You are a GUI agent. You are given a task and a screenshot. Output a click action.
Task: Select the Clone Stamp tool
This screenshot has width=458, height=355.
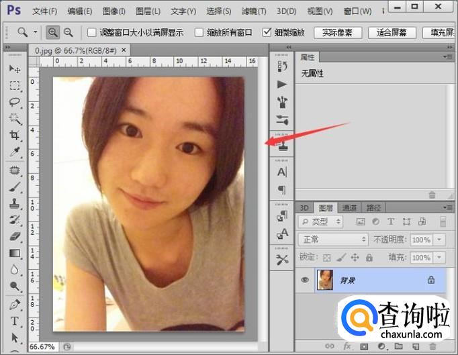pyautogui.click(x=14, y=203)
